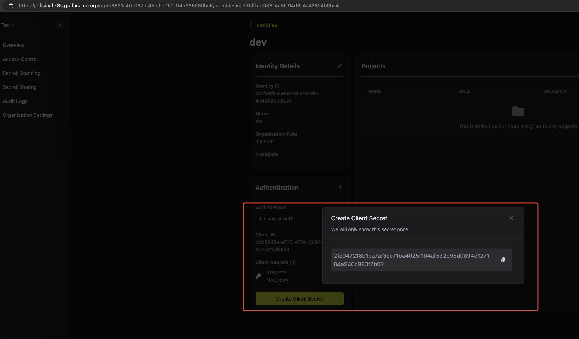Click the key icon next to 2fe0****

tap(258, 276)
